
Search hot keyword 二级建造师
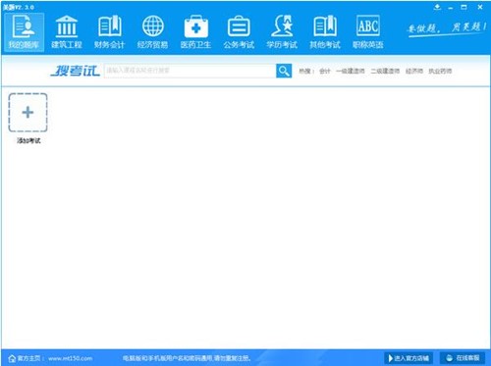385,71
